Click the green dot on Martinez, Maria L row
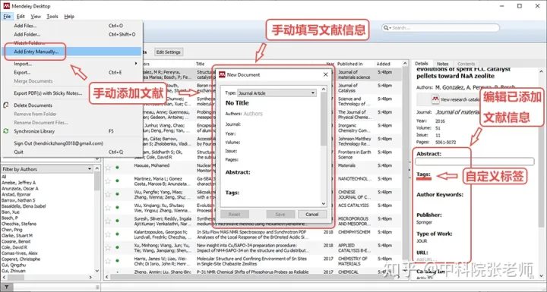 tap(117, 181)
